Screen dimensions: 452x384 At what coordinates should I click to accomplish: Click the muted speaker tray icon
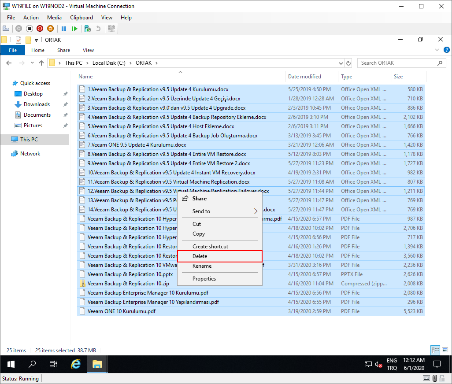378,364
